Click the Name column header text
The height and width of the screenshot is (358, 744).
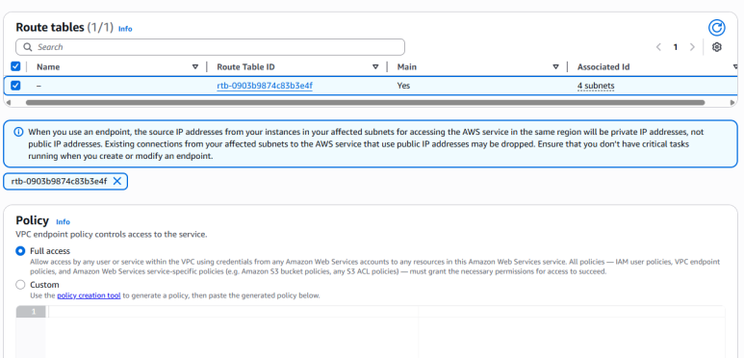(48, 66)
